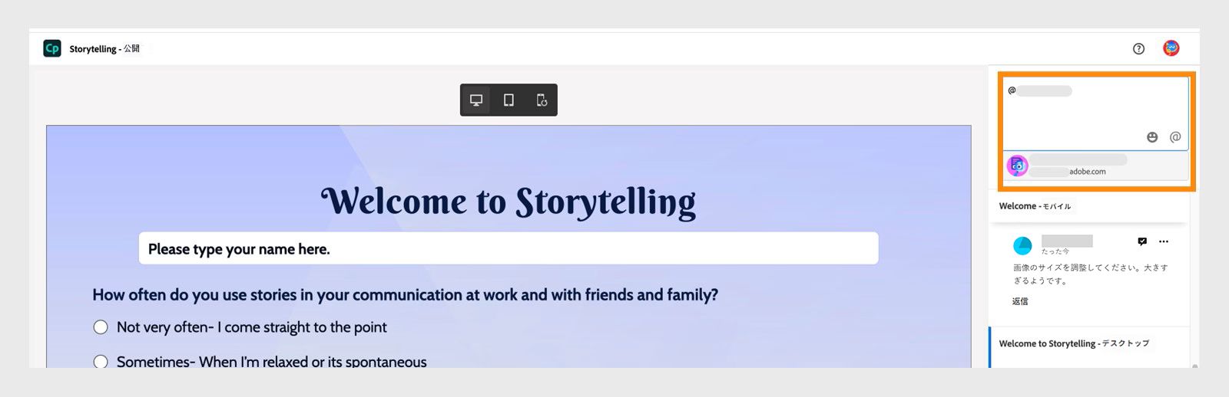Select the rotate mobile device view icon

point(542,100)
